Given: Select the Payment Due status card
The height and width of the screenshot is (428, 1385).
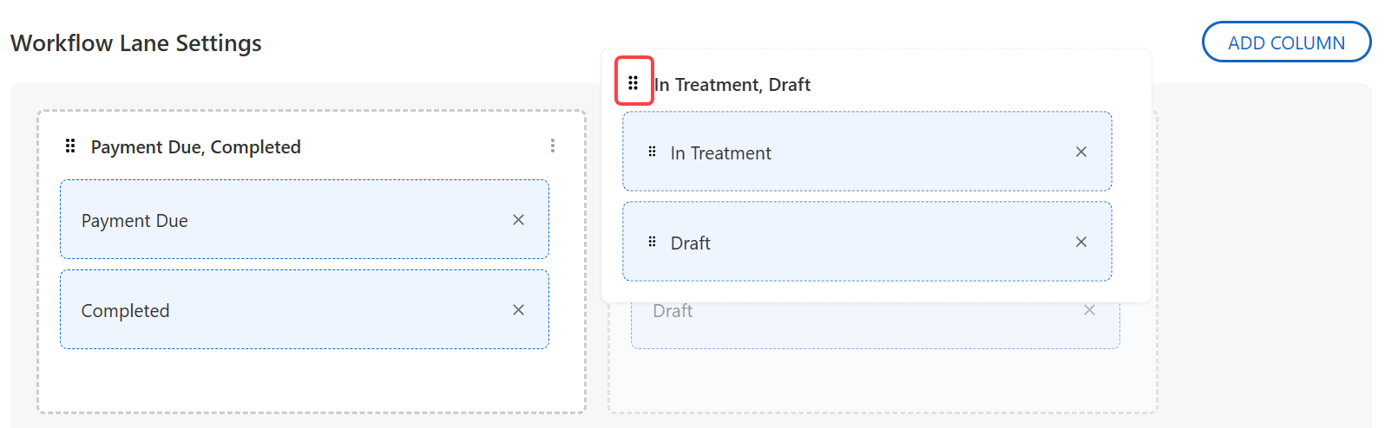Looking at the screenshot, I should coord(304,220).
